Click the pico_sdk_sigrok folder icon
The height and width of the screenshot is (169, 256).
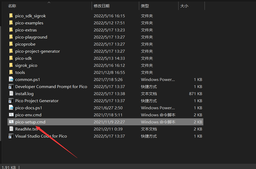11,16
